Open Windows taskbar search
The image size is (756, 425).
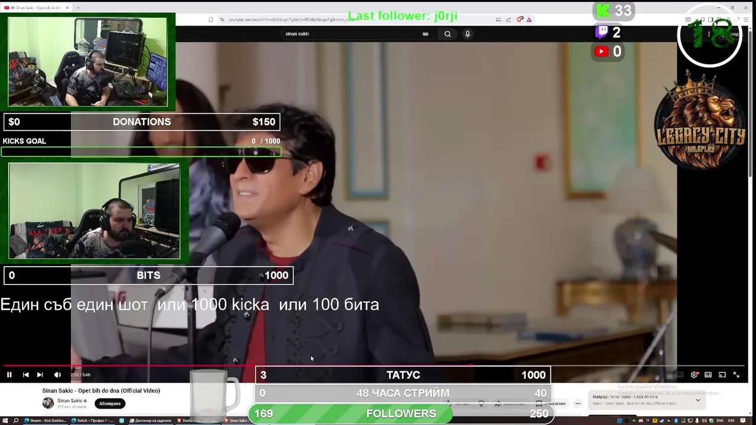[x=16, y=421]
